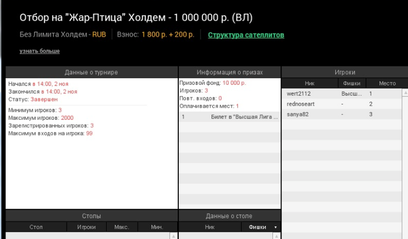This screenshot has width=408, height=239.
Task: Select player row wert2112
Action: (342, 94)
